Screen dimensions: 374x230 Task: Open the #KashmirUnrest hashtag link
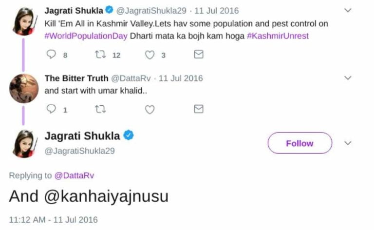(278, 36)
